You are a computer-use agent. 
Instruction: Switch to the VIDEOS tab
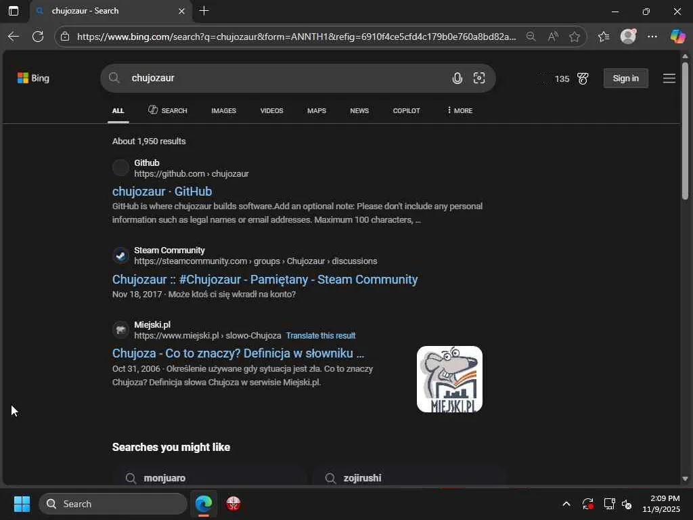(272, 110)
